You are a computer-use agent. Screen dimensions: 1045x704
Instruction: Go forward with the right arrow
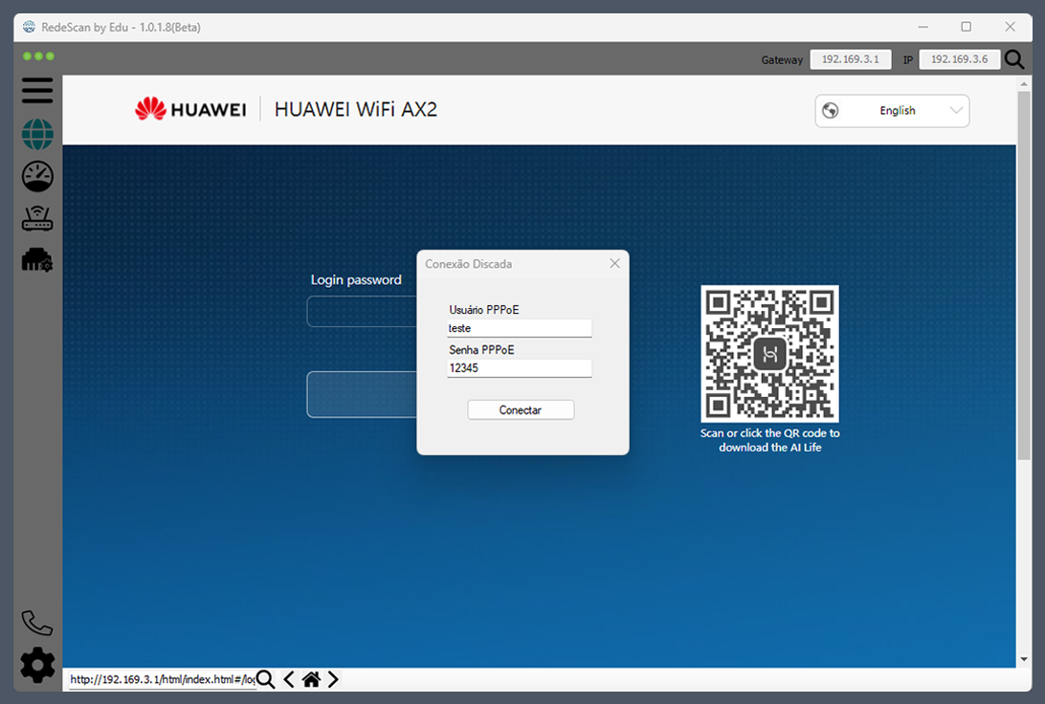coord(333,679)
